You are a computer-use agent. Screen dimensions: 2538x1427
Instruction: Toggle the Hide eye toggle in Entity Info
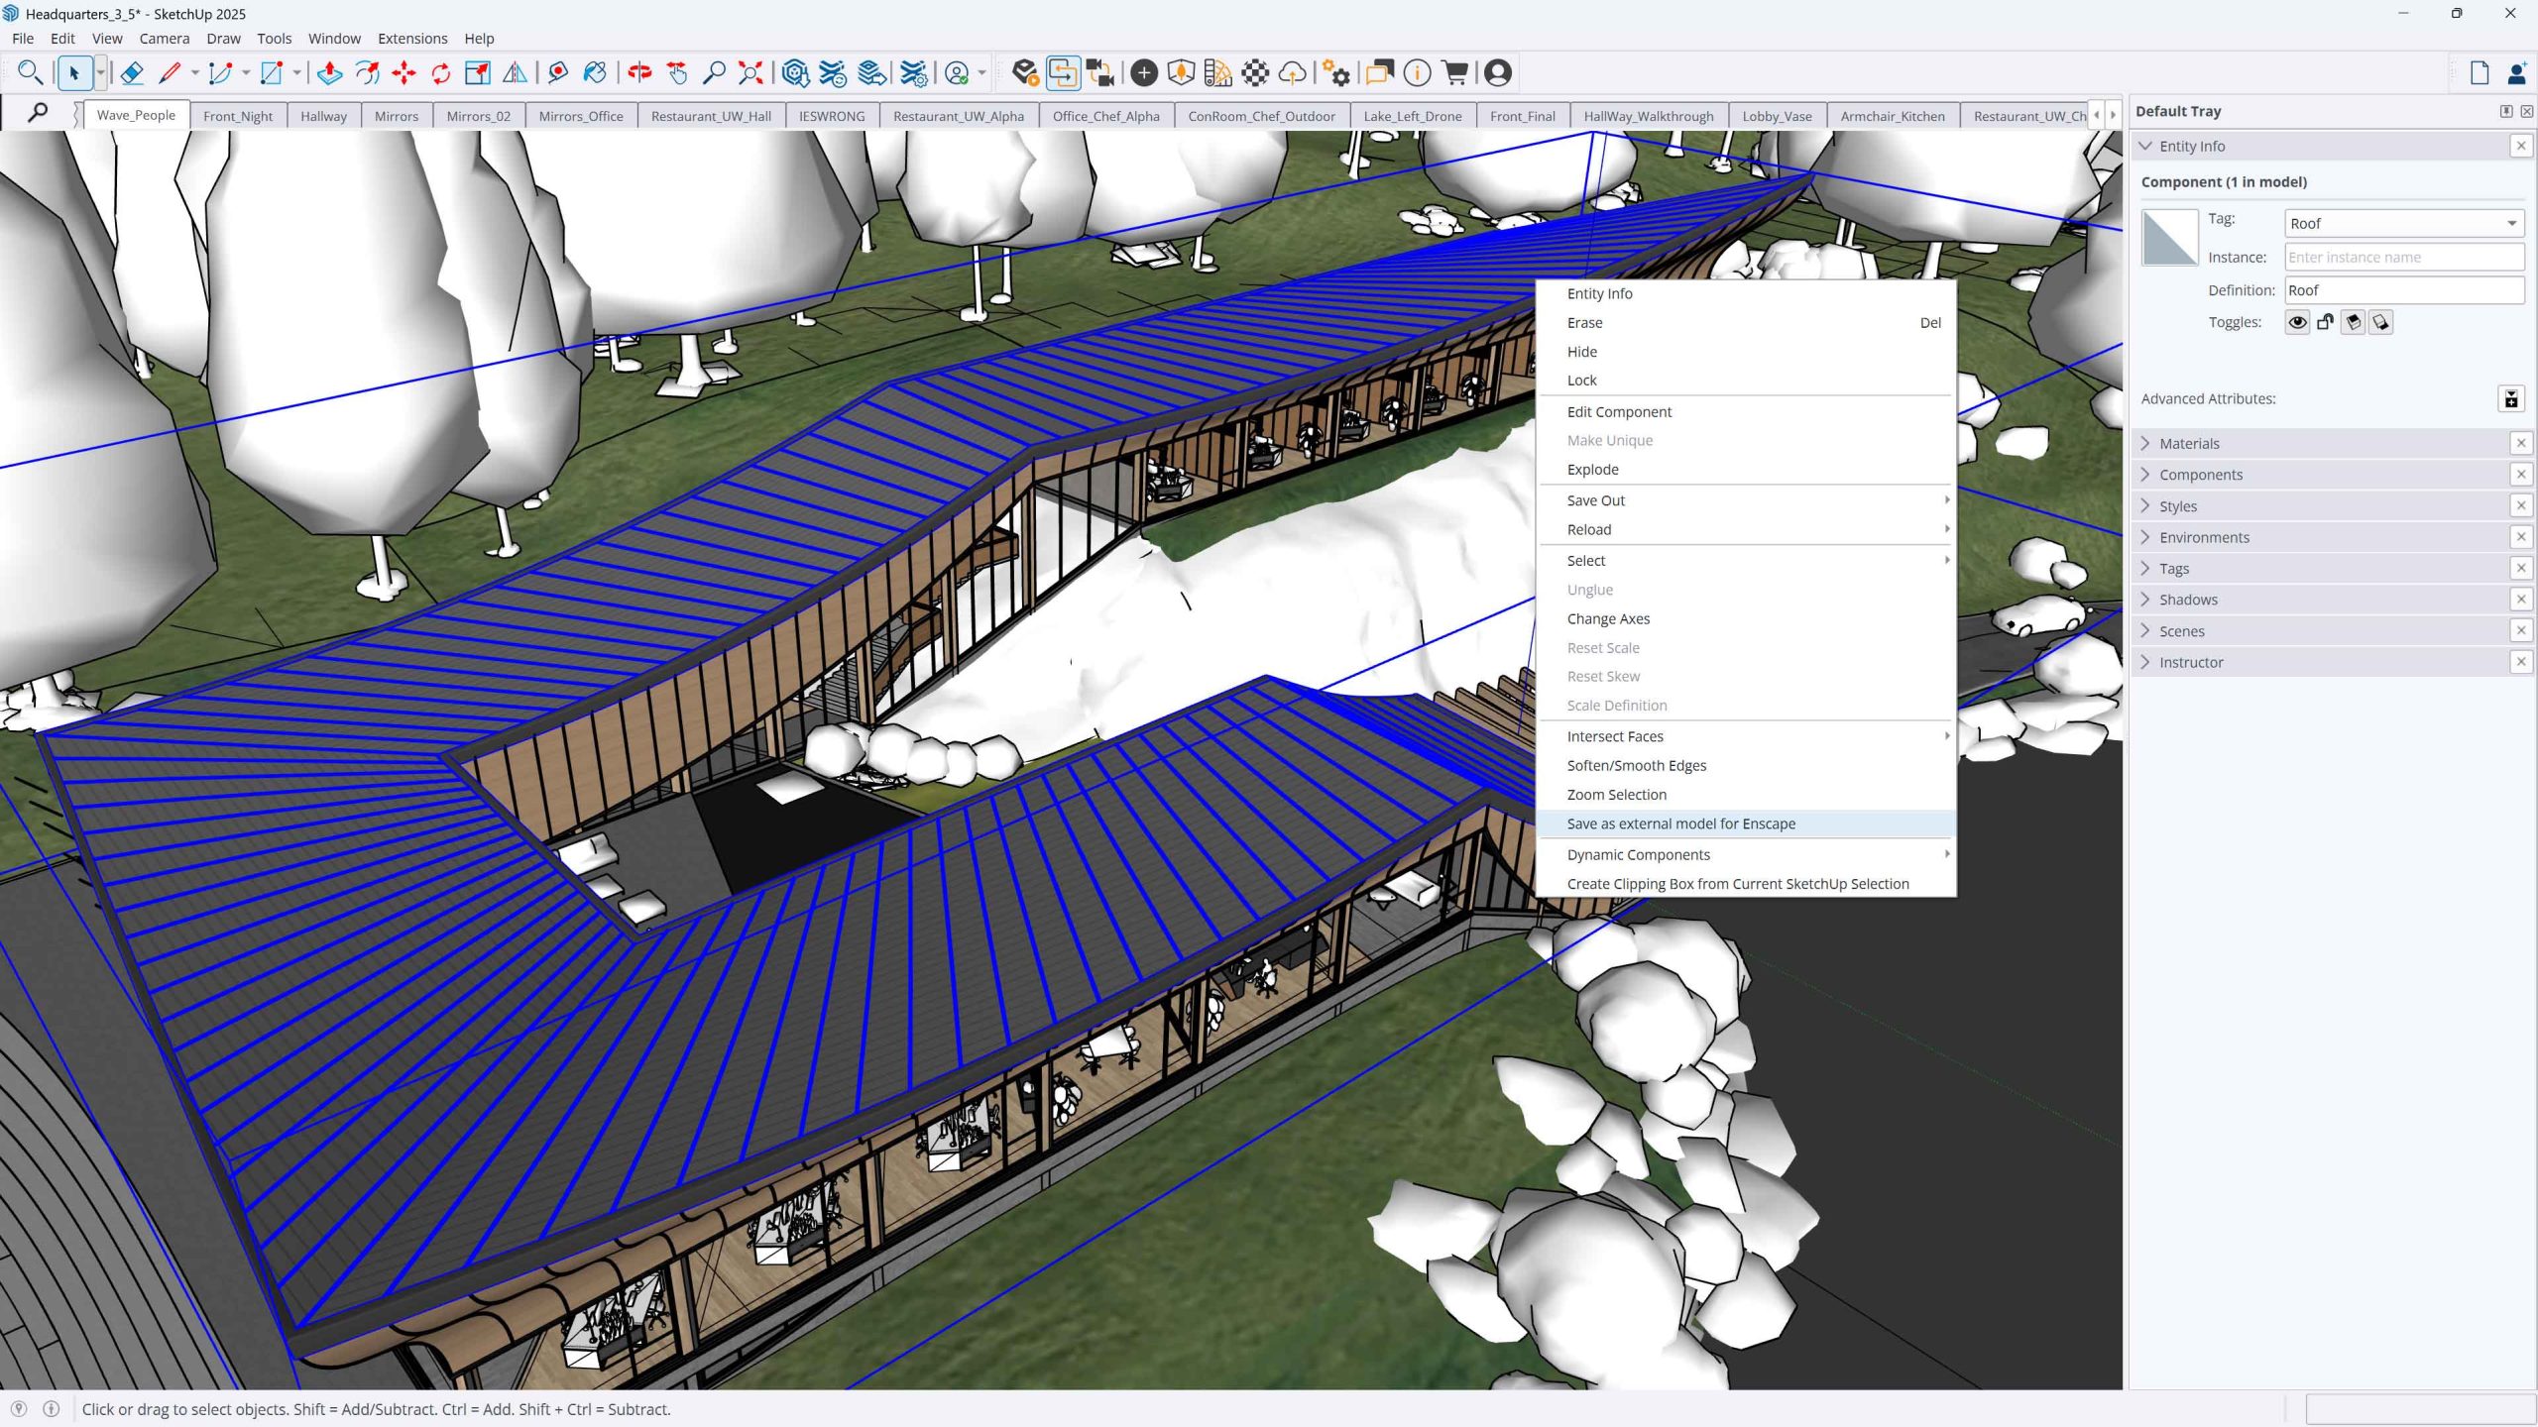point(2297,322)
